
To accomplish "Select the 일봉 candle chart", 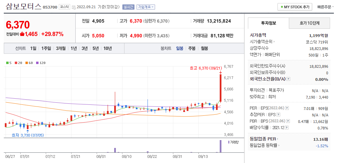I will [x=179, y=49].
